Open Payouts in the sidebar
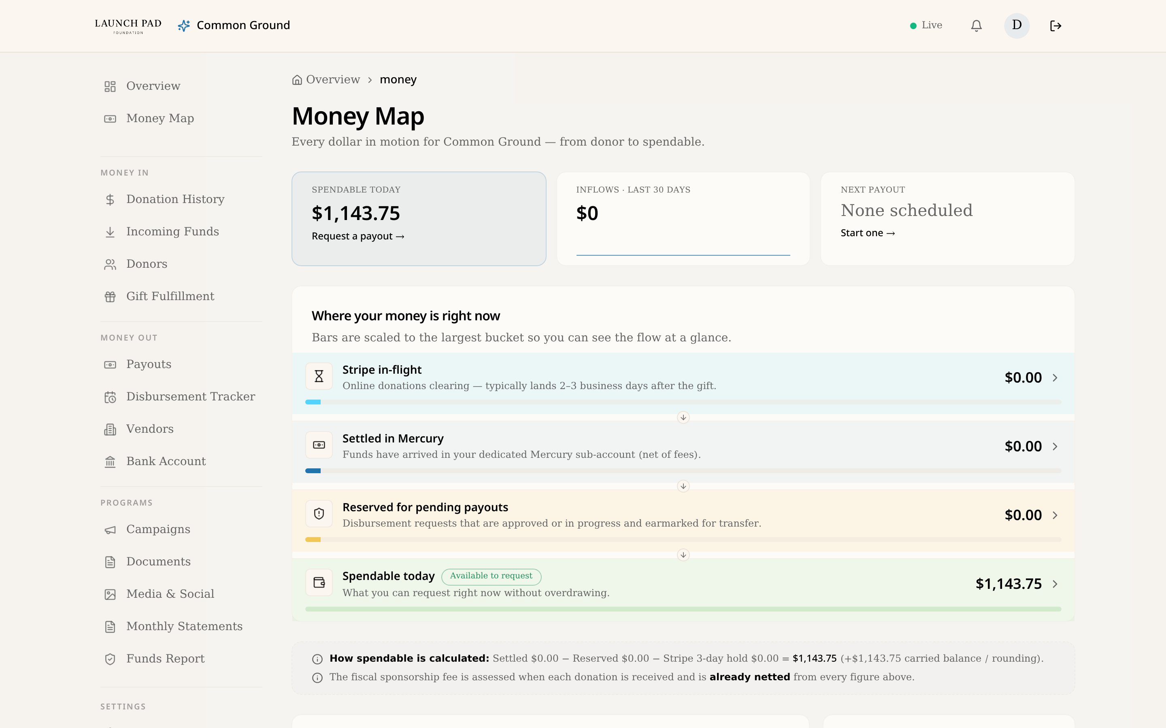 point(181,364)
